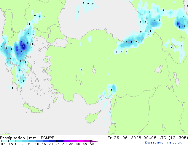Image resolution: width=188 pixels, height=145 pixels.
Task: Click the "Precipitation [mm]" title text
Action: [x=19, y=138]
